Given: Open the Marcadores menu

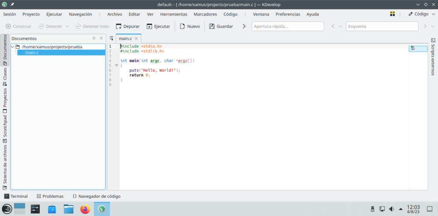Looking at the screenshot, I should point(205,14).
